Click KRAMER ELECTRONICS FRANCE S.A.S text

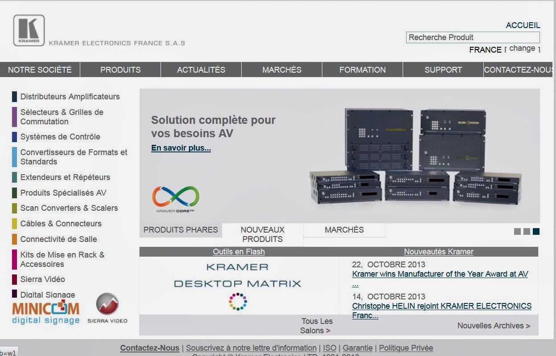coord(117,43)
